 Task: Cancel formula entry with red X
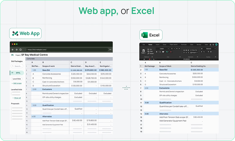click(150, 59)
